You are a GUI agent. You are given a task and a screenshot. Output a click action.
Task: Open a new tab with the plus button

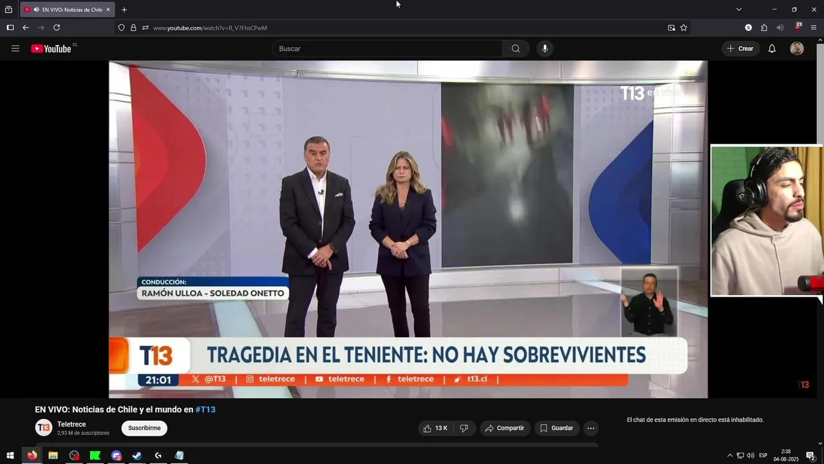coord(124,10)
